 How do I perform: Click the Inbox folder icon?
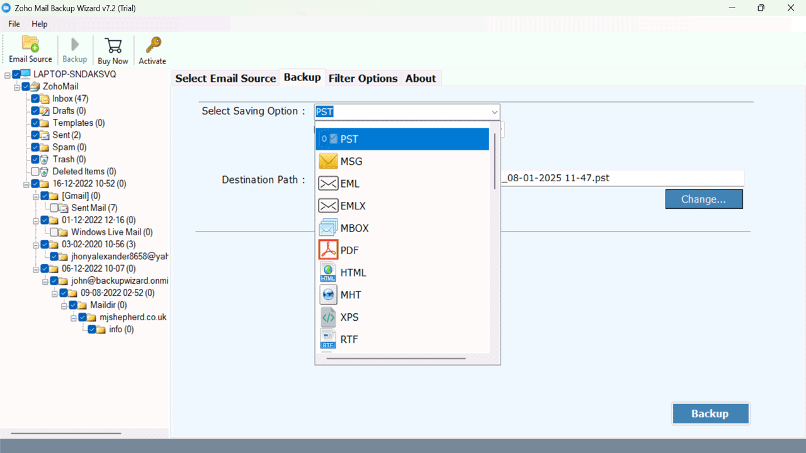[45, 99]
